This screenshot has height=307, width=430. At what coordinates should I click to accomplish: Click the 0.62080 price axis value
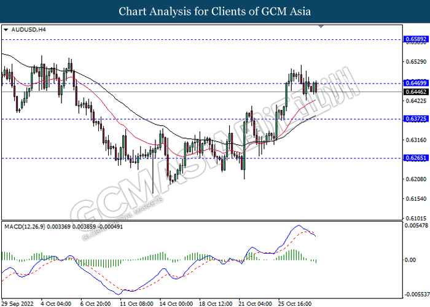416,179
